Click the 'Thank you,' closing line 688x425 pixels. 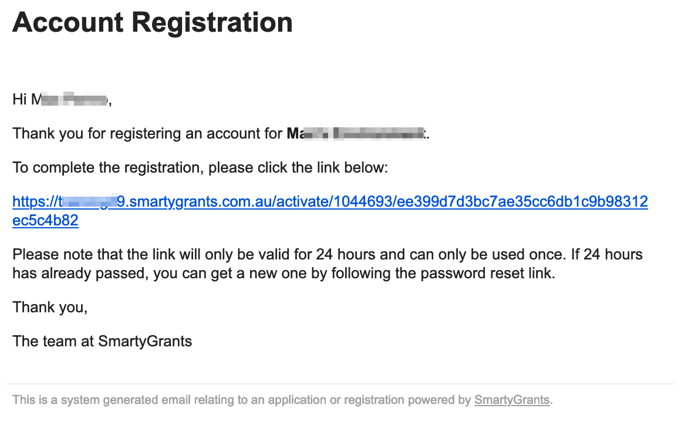coord(50,307)
